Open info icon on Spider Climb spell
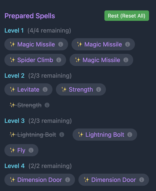 pyautogui.click(x=59, y=60)
